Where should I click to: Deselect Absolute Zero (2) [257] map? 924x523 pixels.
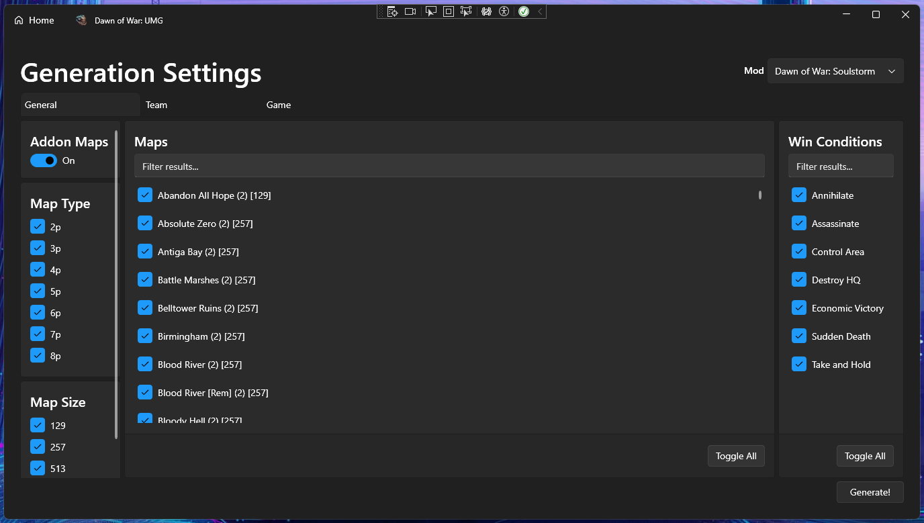click(x=145, y=223)
